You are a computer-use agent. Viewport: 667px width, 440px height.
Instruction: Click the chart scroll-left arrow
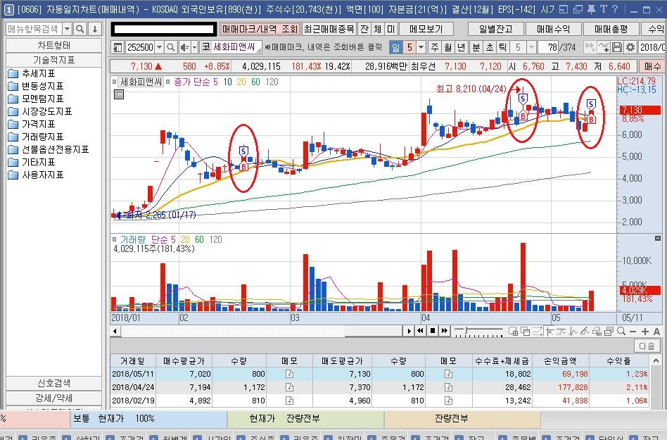115,331
